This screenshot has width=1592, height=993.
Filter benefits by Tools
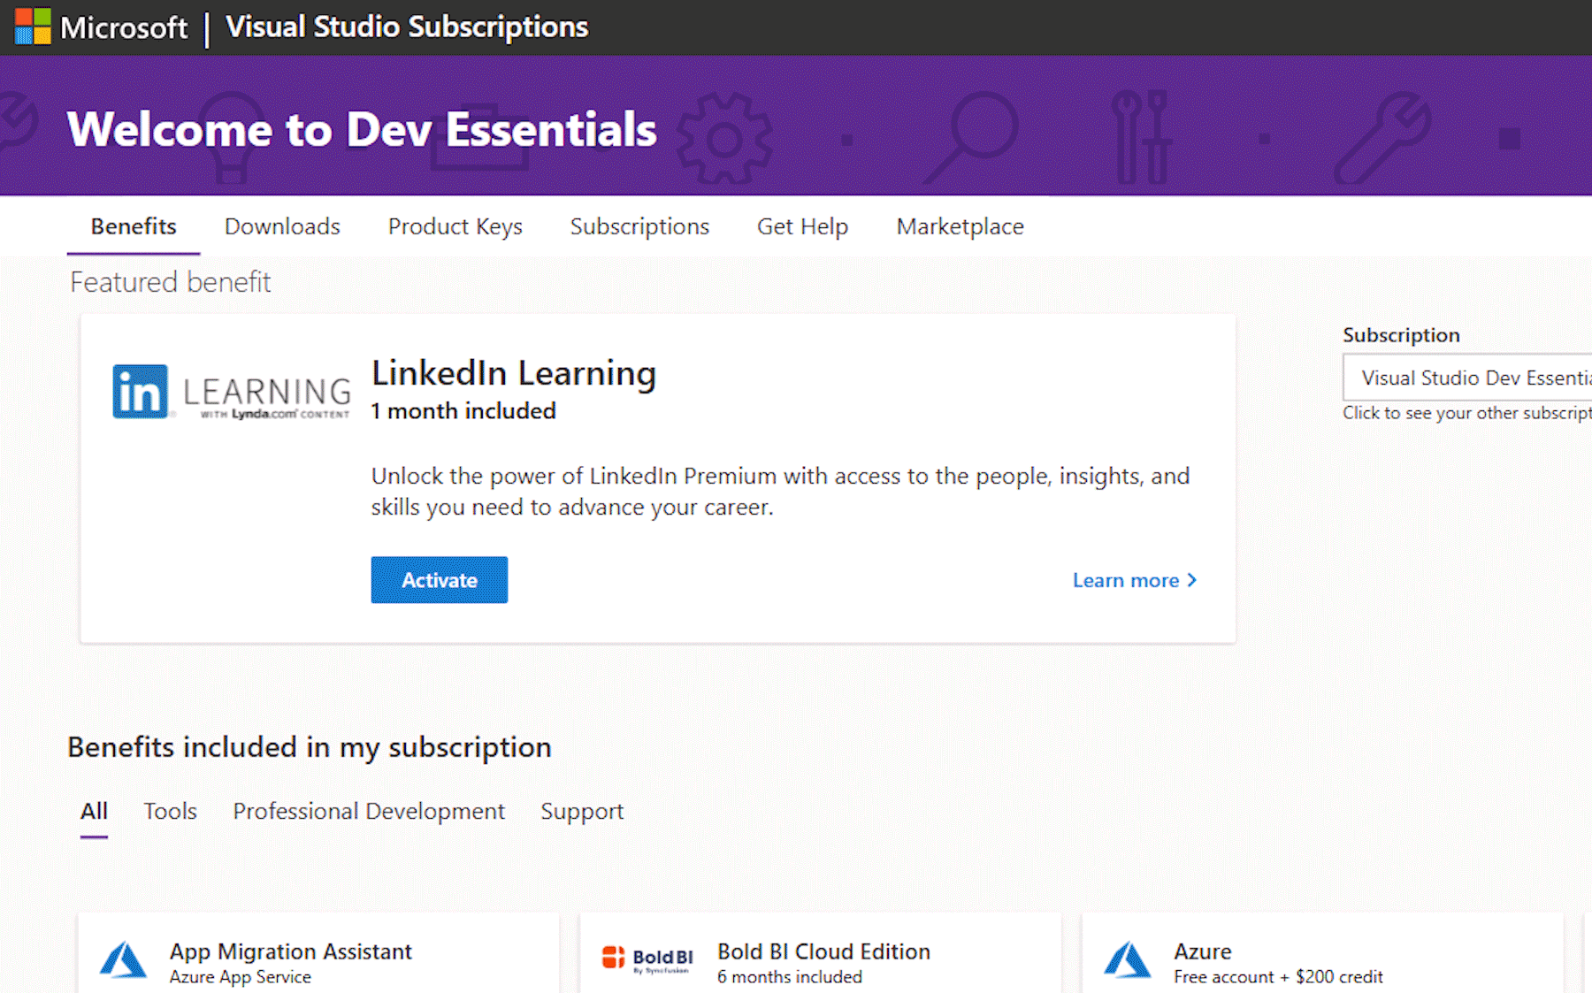click(x=170, y=811)
